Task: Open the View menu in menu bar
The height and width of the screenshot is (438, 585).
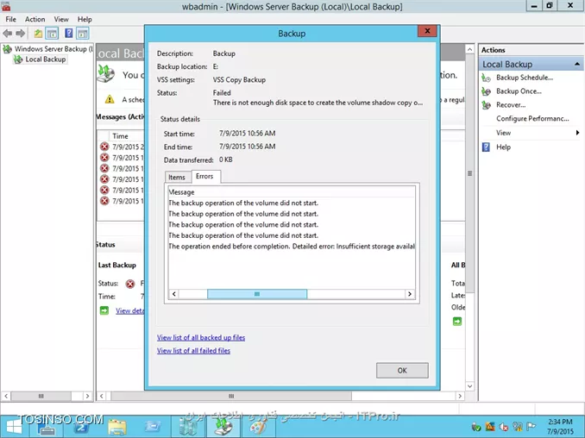Action: pos(61,19)
